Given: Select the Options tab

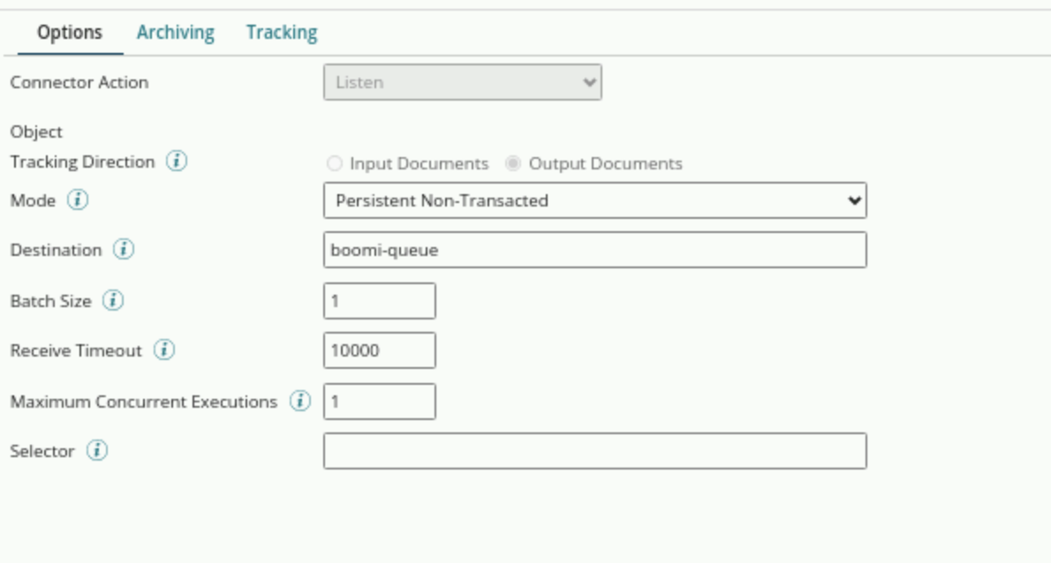Looking at the screenshot, I should pos(69,33).
